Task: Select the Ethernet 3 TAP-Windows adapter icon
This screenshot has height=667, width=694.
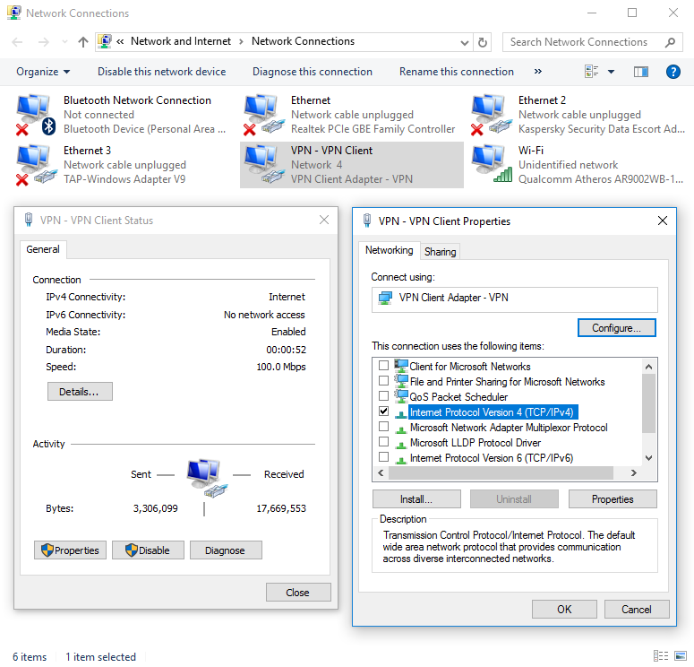Action: pos(36,165)
